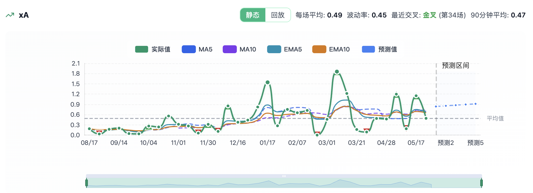Toggle the MA5 legend series

[197, 49]
